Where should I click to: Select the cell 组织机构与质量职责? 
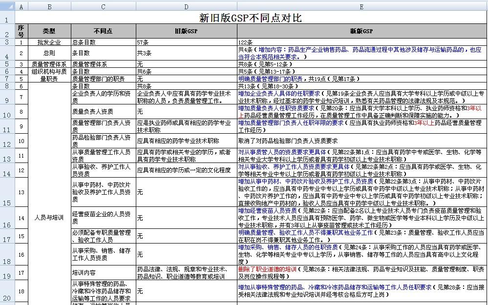tap(49, 75)
